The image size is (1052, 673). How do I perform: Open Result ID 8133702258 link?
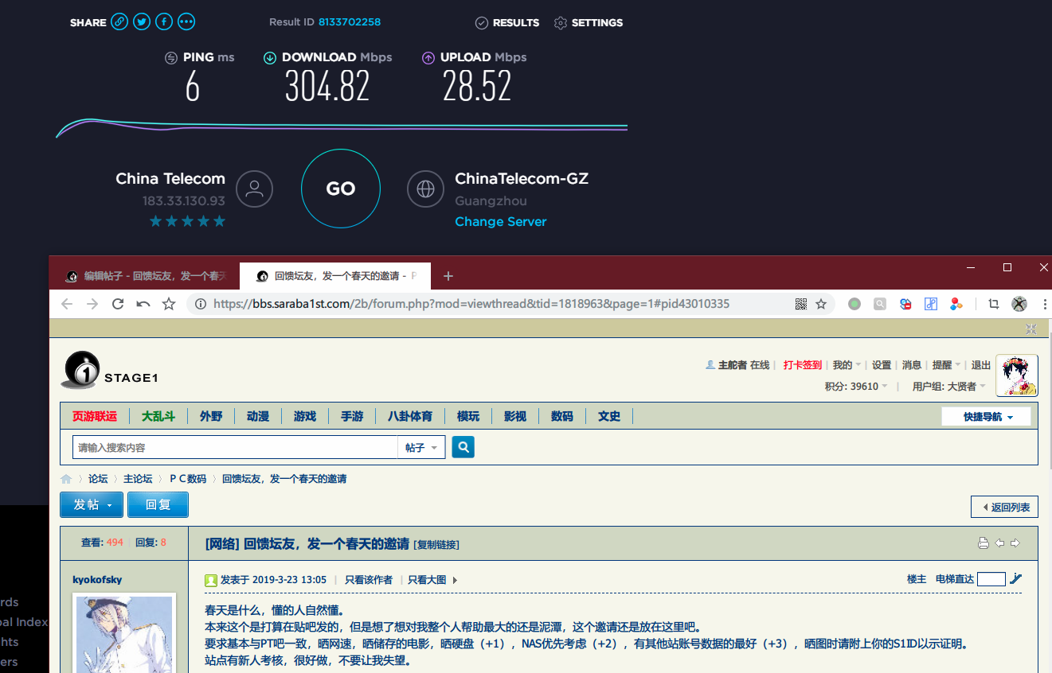click(350, 21)
